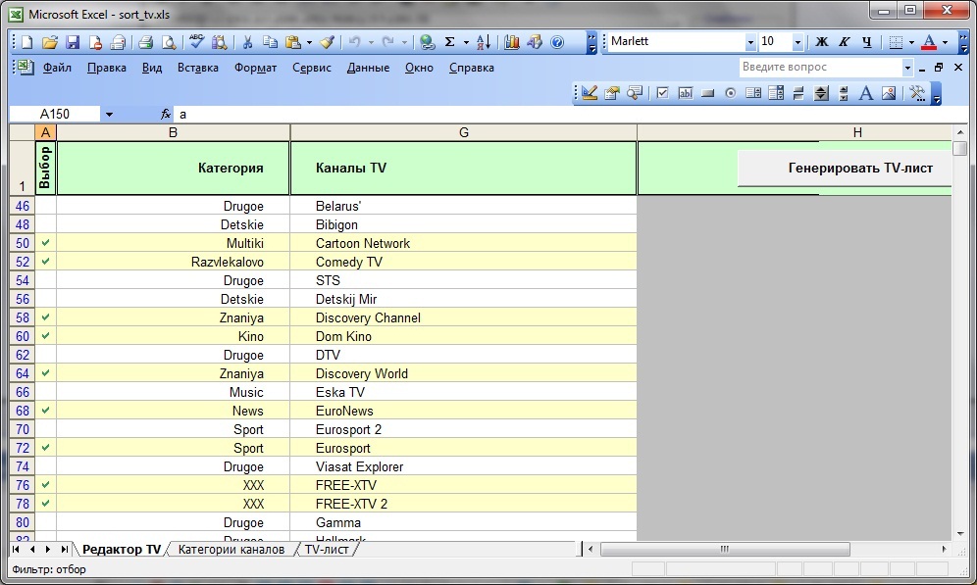977x585 pixels.
Task: Click the Введите вопрос help field
Action: tap(820, 68)
